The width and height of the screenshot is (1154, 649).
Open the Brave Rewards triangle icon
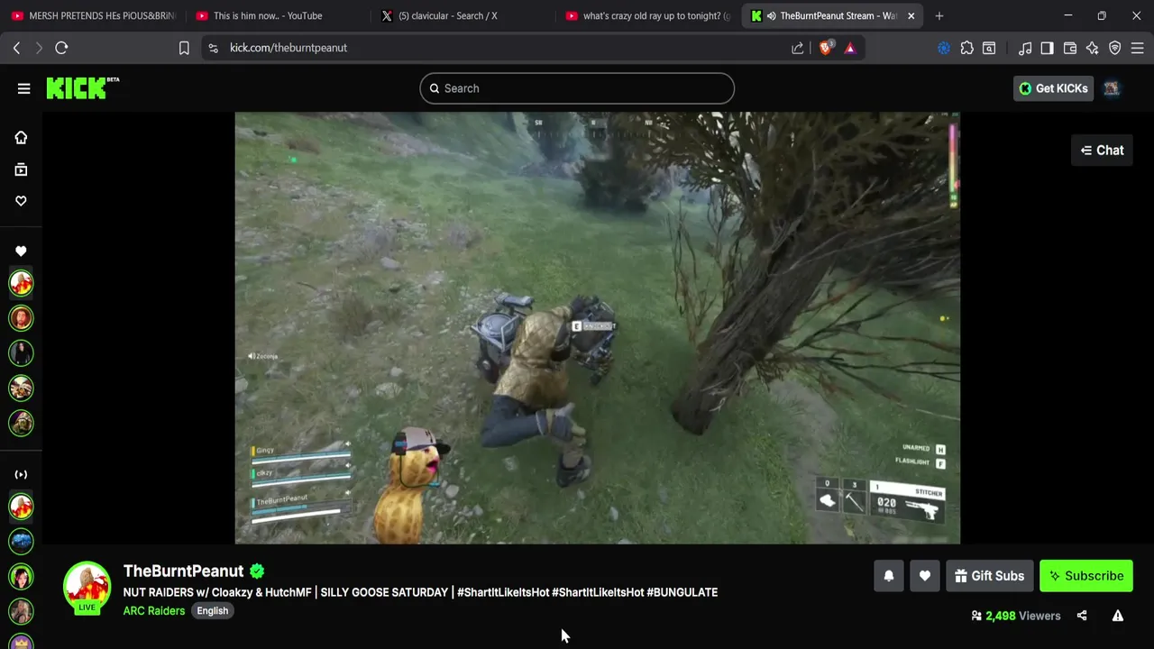pos(850,48)
